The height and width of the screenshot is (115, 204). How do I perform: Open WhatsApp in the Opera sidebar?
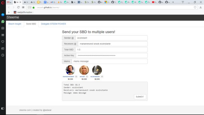[x=3, y=22]
